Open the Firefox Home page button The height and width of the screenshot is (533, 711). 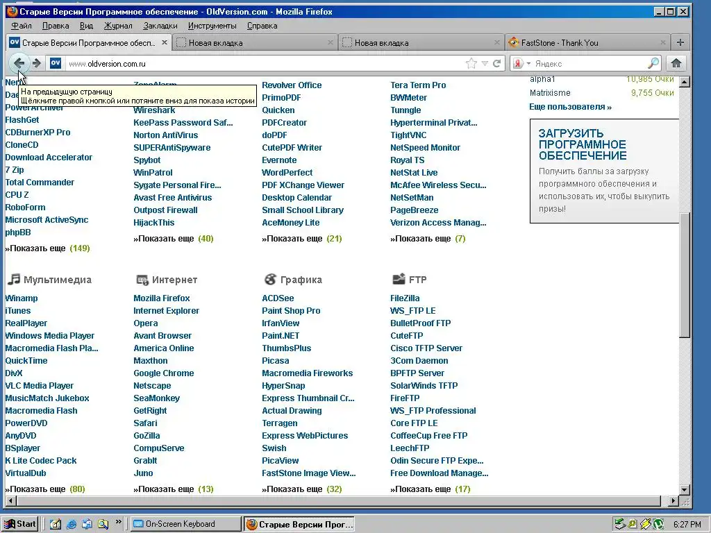pyautogui.click(x=676, y=63)
